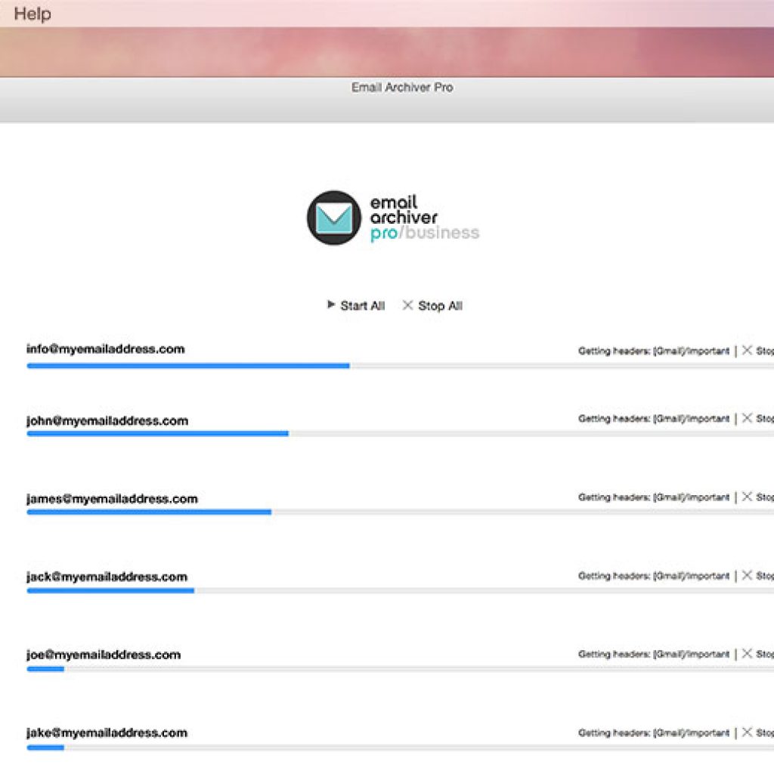Select the jake@myemailaddress.com account label
Viewport: 774px width, 774px height.
107,732
